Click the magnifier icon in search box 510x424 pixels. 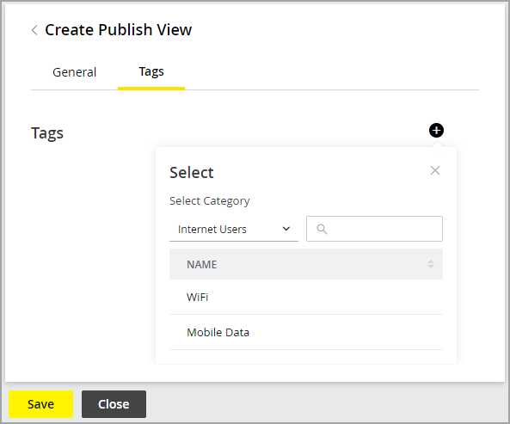(x=322, y=229)
